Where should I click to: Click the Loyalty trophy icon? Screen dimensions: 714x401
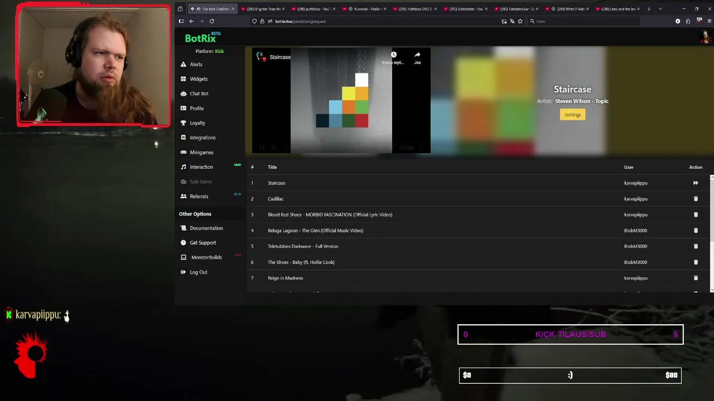pos(184,123)
